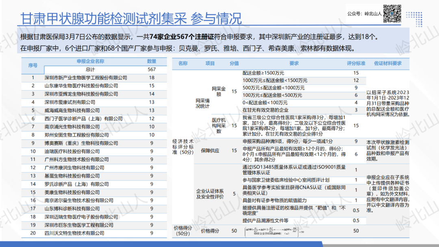This screenshot has height=247, width=439.
Task: Click the 网采情况统计 cell
Action: (x=202, y=103)
